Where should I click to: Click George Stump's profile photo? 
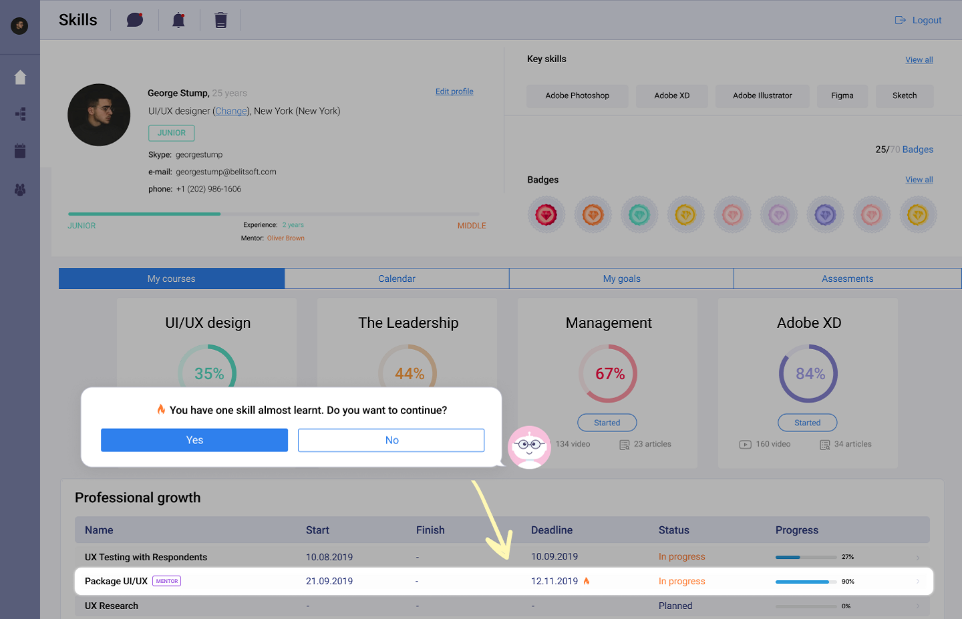pos(99,115)
